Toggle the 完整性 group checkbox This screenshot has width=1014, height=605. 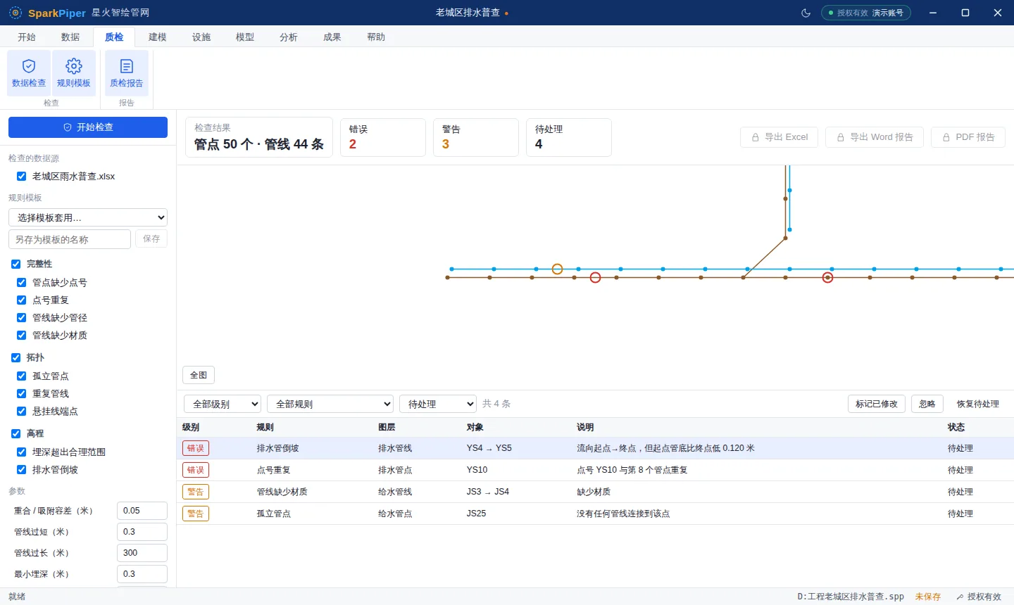pyautogui.click(x=16, y=264)
